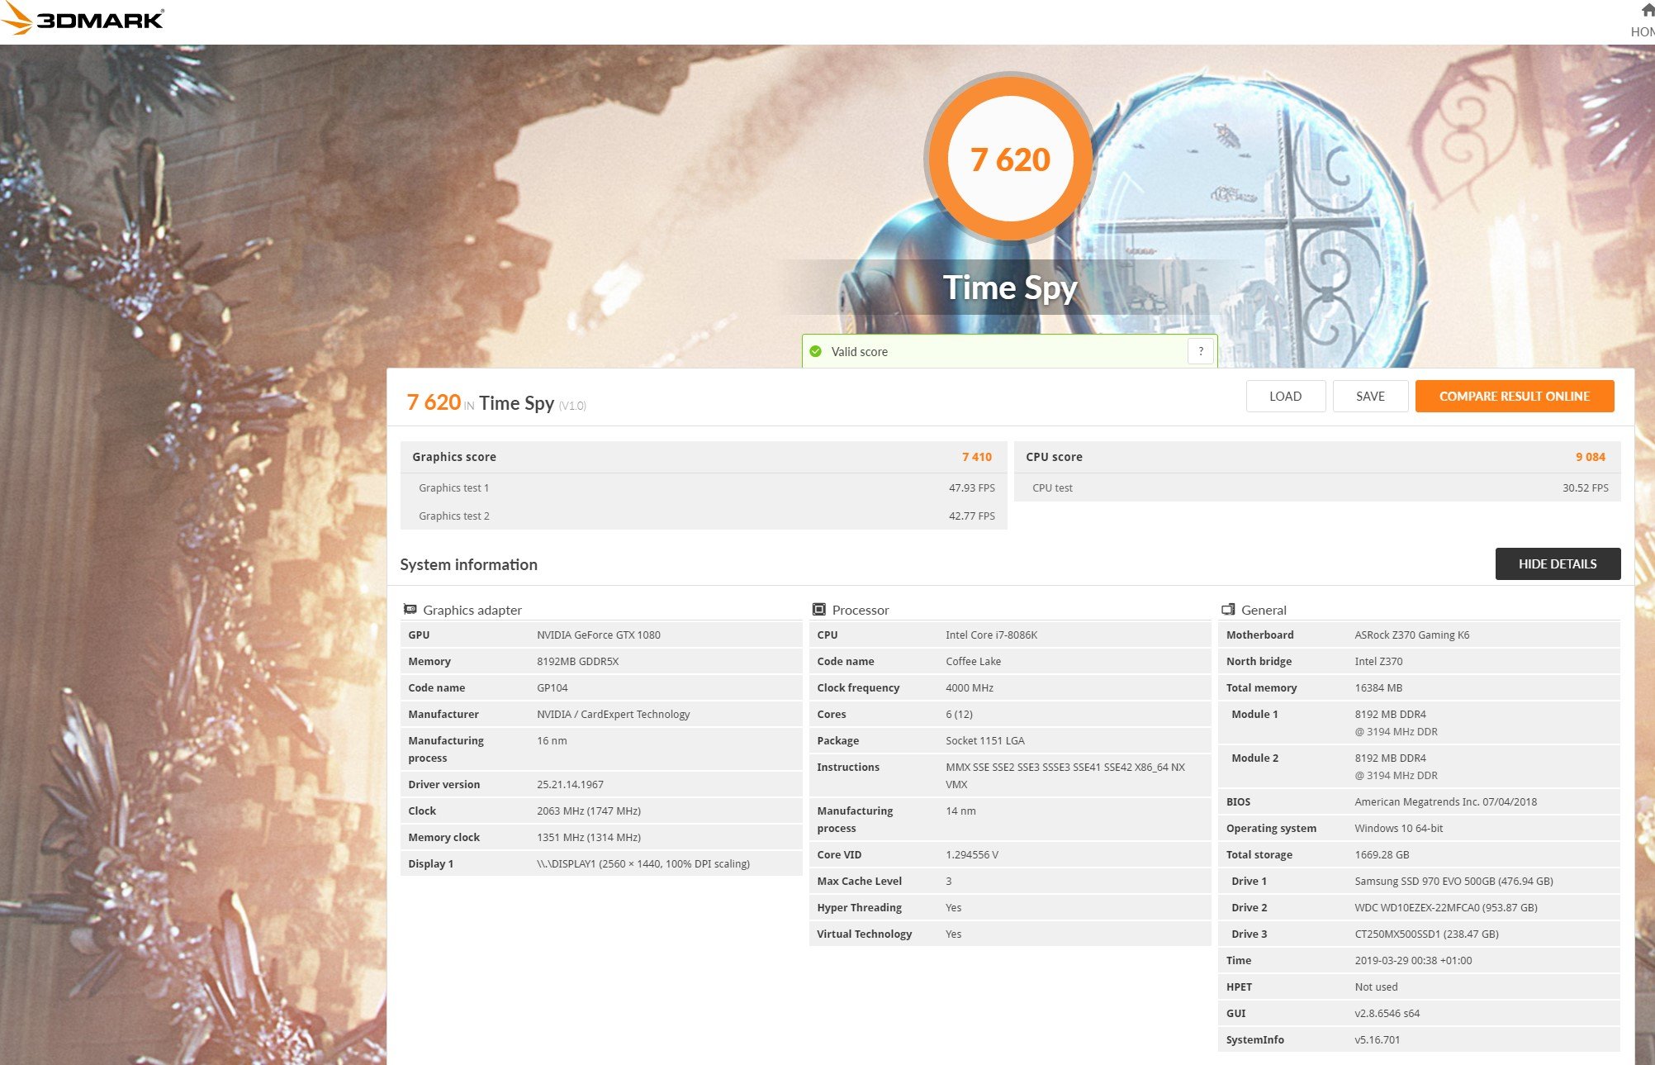Click the CPU test result row
1655x1065 pixels.
(1316, 488)
